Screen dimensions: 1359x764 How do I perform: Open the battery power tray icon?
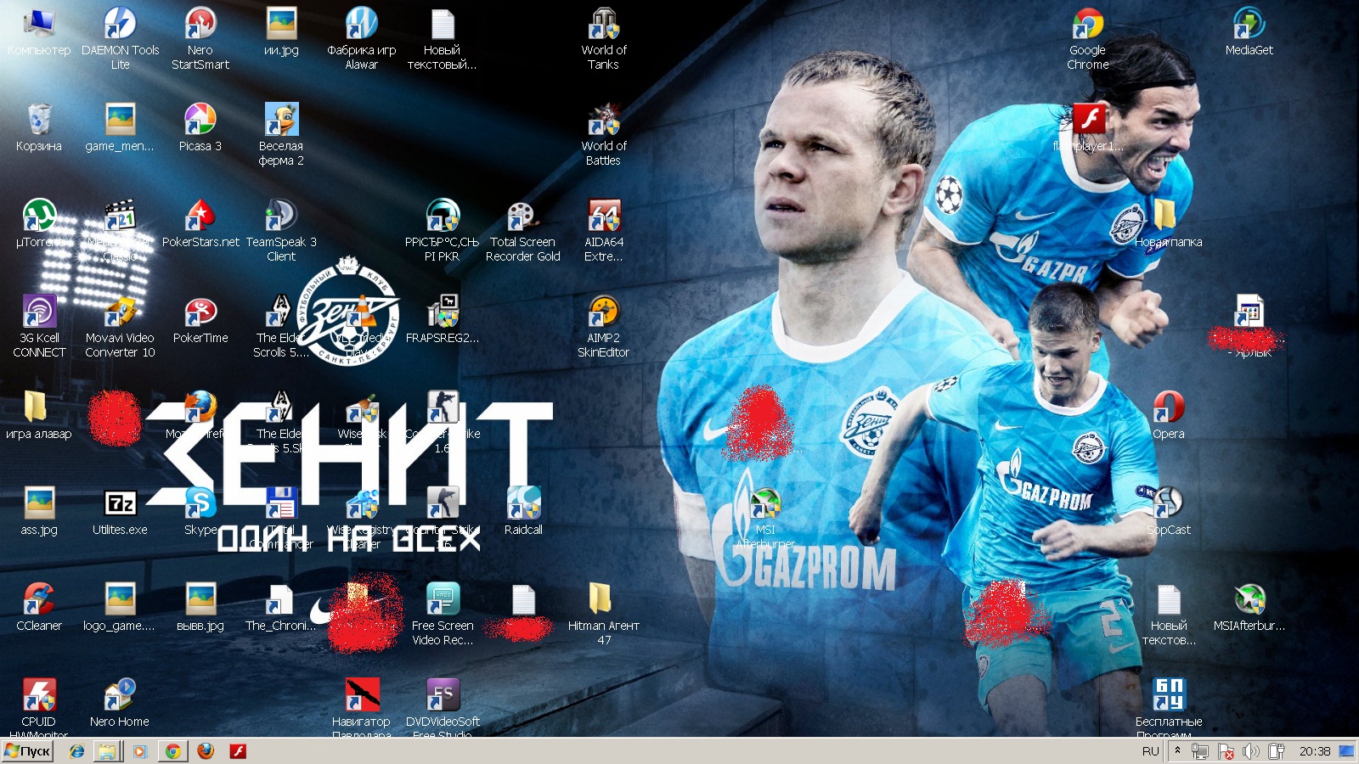(x=1276, y=751)
